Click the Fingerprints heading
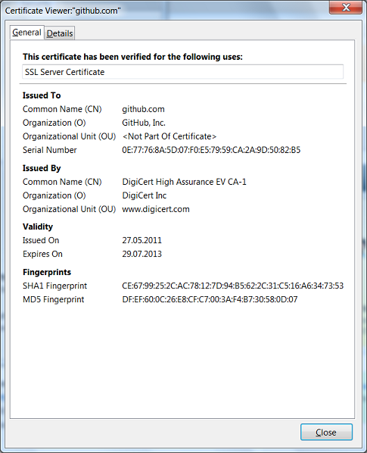 pos(47,272)
